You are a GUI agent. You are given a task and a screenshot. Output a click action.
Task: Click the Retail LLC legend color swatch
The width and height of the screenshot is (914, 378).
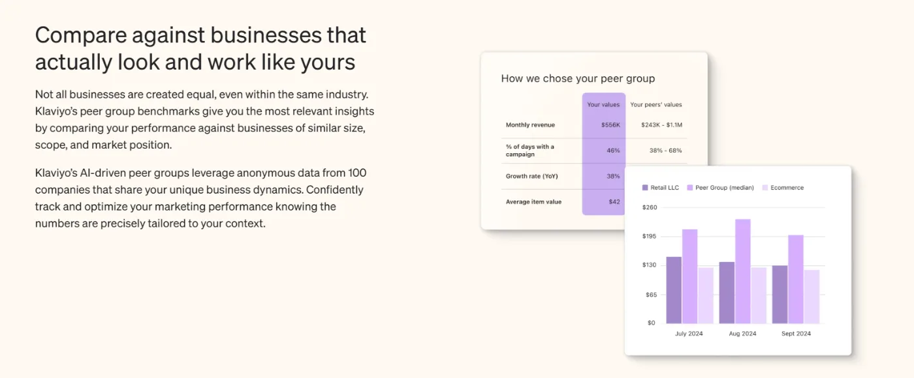(646, 188)
